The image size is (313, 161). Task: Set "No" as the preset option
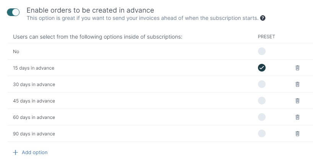[262, 51]
